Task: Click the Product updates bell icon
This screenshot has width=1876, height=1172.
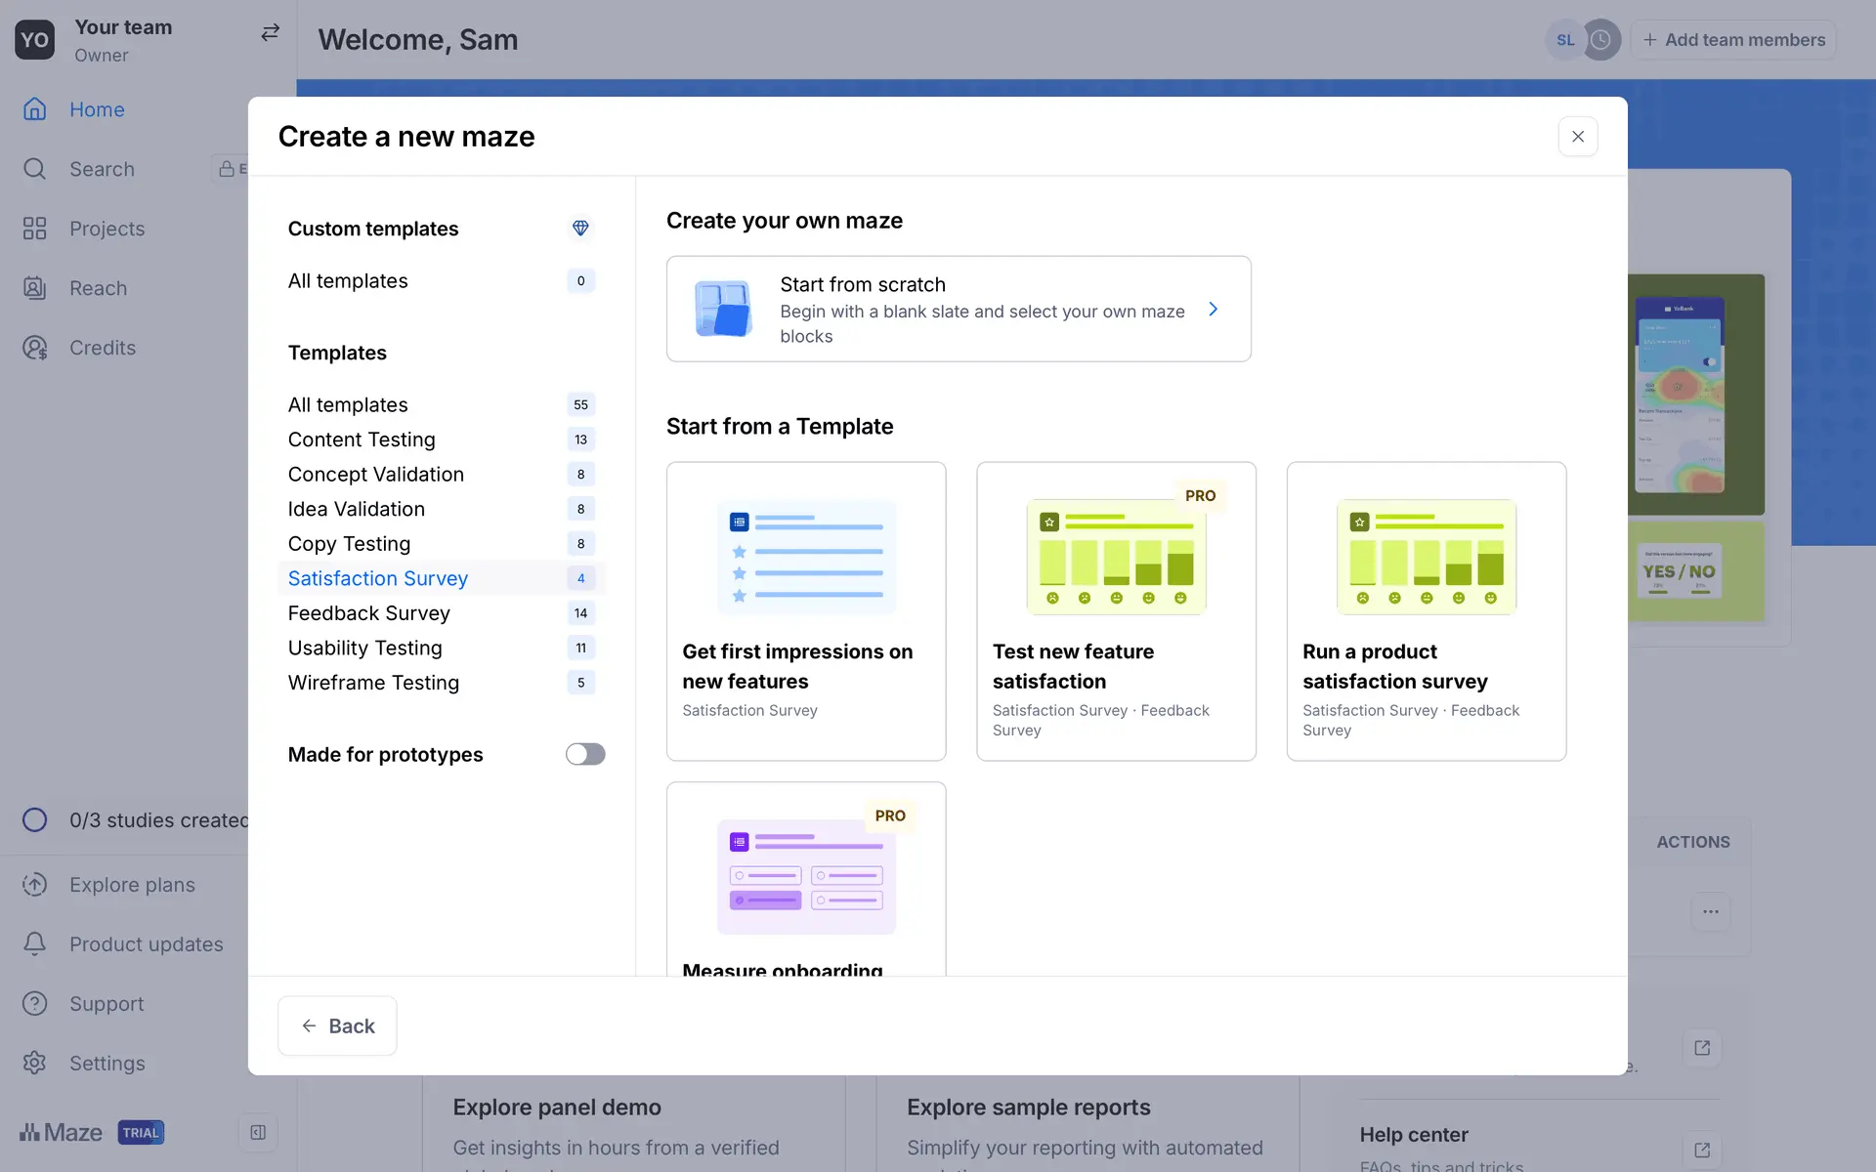Action: [x=35, y=943]
